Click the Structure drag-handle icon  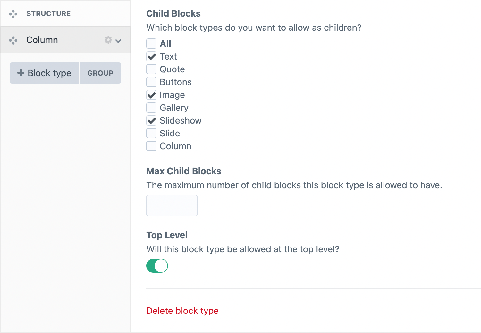pos(13,14)
